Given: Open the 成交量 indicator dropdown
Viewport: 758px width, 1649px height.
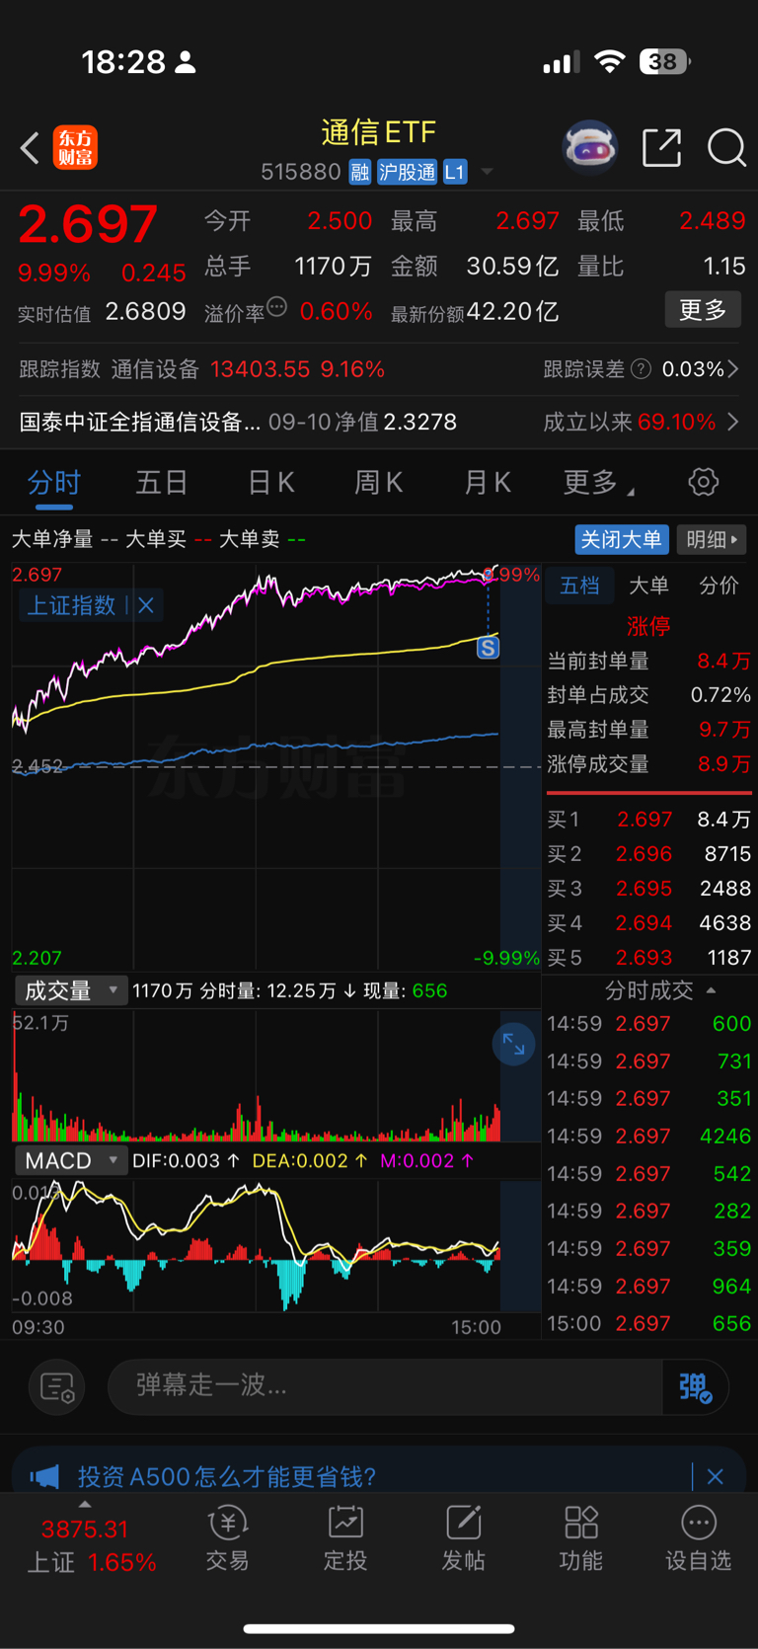Looking at the screenshot, I should pos(71,990).
